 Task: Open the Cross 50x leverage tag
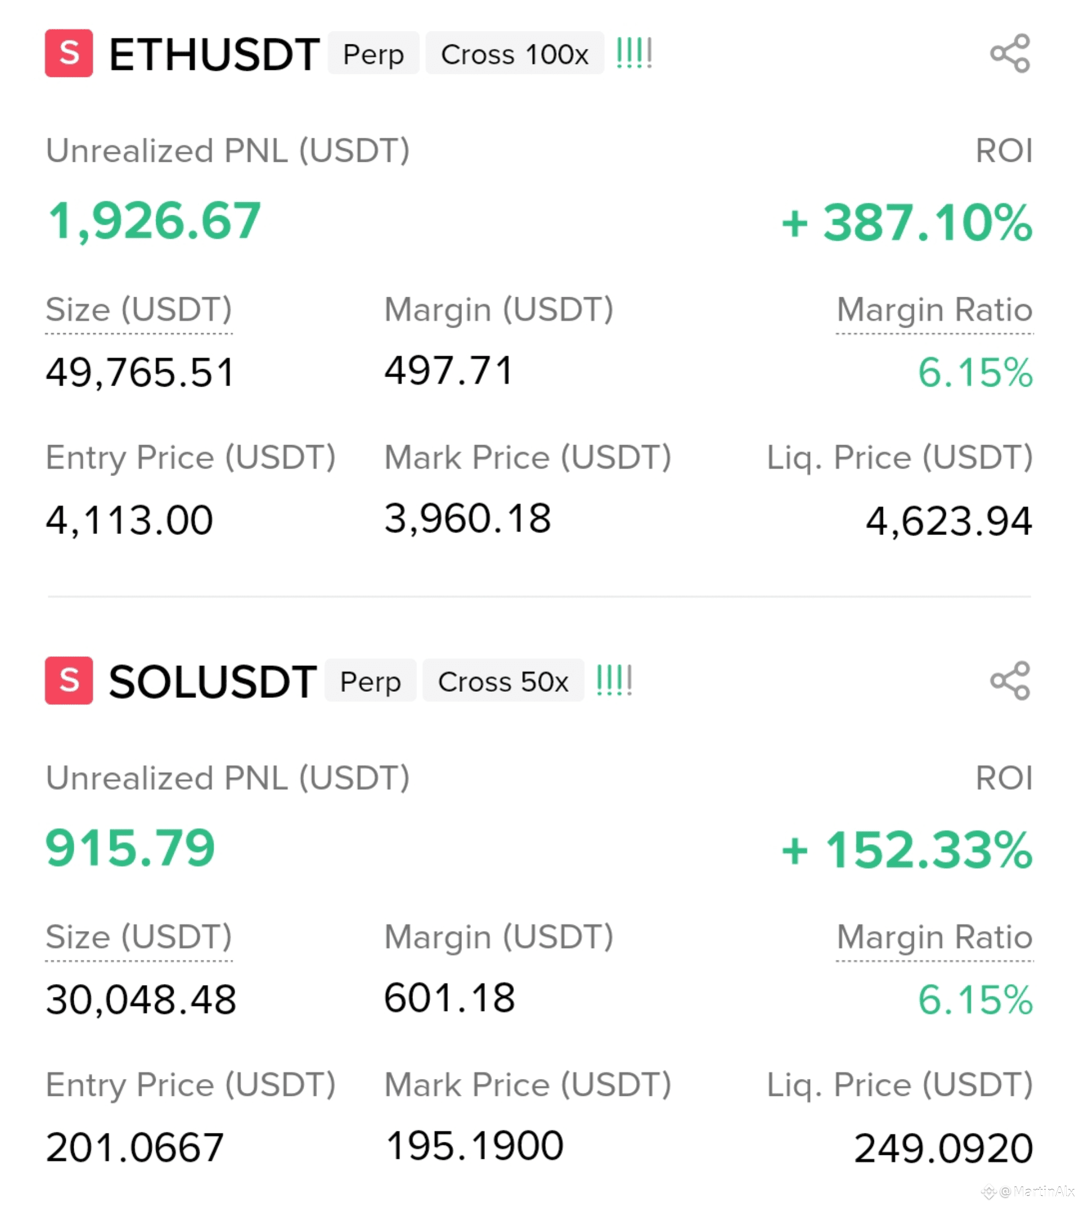(503, 681)
